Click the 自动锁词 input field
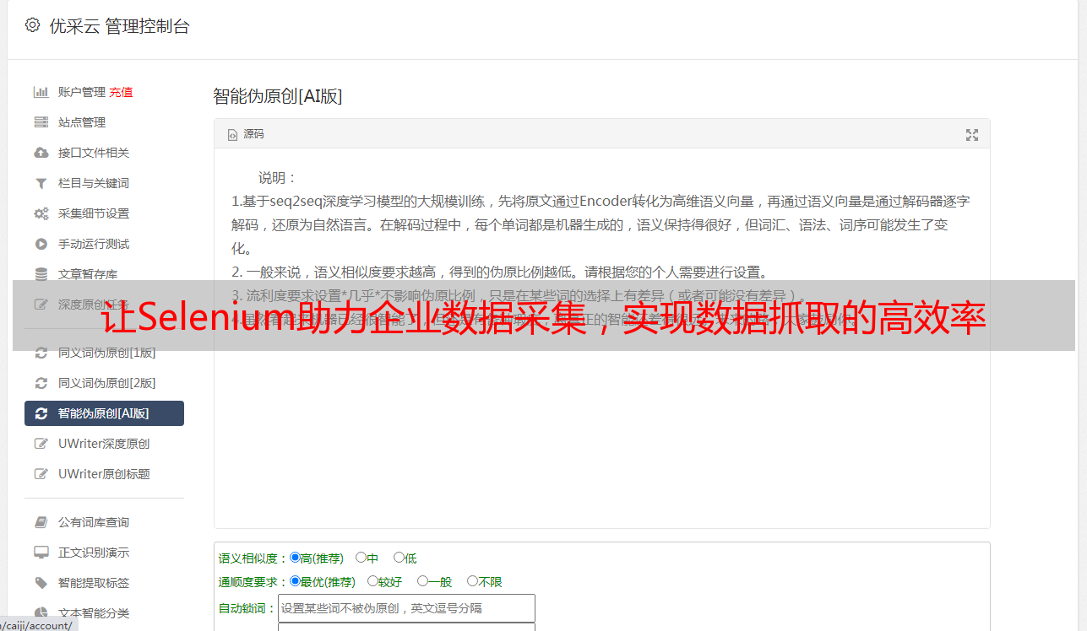 coord(406,608)
